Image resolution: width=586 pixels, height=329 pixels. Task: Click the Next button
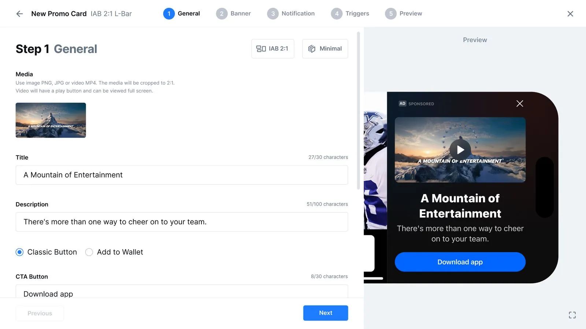[x=326, y=313]
